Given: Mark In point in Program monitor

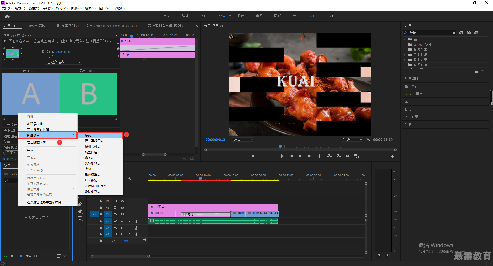Looking at the screenshot, I should tap(263, 156).
